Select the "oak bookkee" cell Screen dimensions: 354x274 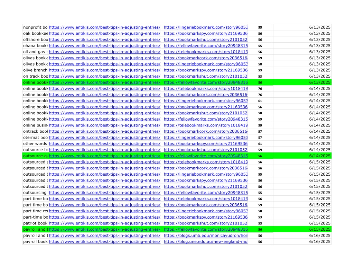pos(36,34)
